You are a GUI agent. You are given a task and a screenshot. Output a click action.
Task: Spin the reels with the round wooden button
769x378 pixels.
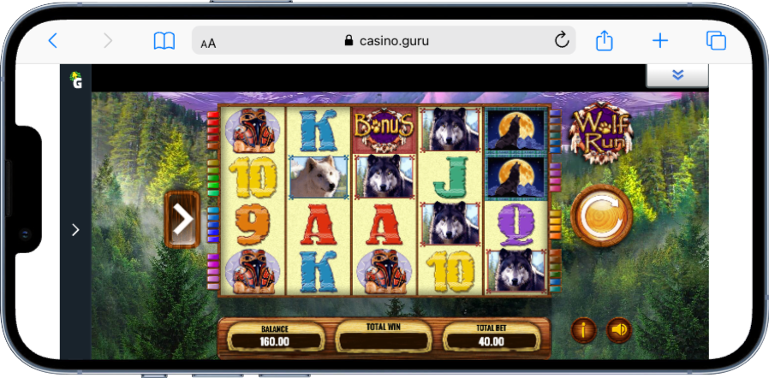tap(601, 216)
